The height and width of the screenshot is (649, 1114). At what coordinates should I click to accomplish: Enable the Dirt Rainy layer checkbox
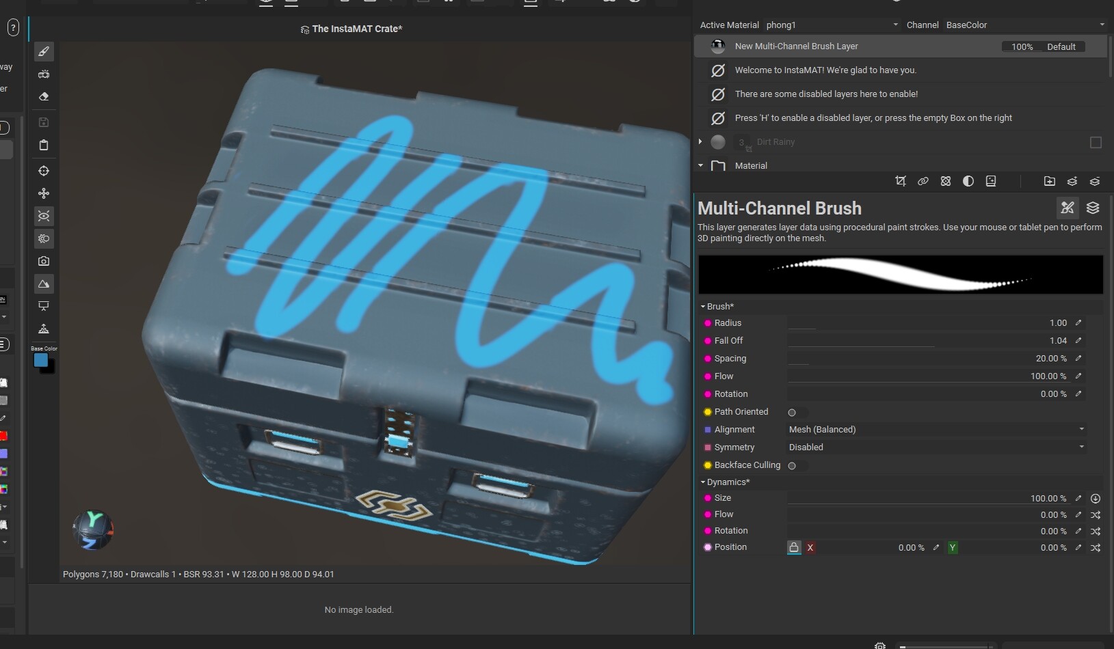1096,142
